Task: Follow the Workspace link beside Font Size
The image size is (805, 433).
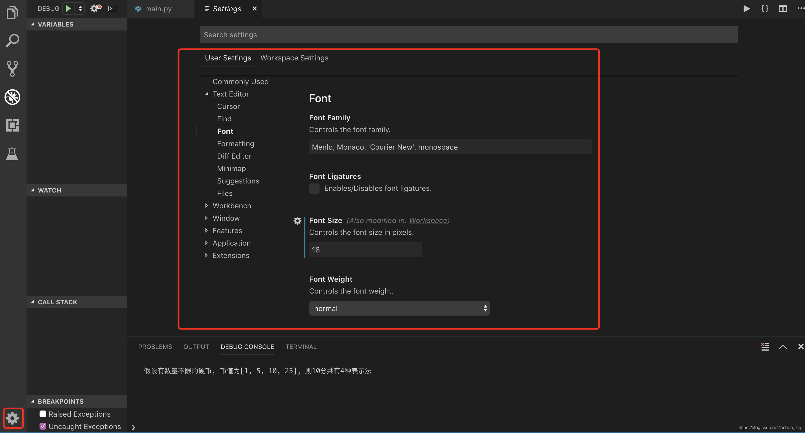Action: coord(428,220)
